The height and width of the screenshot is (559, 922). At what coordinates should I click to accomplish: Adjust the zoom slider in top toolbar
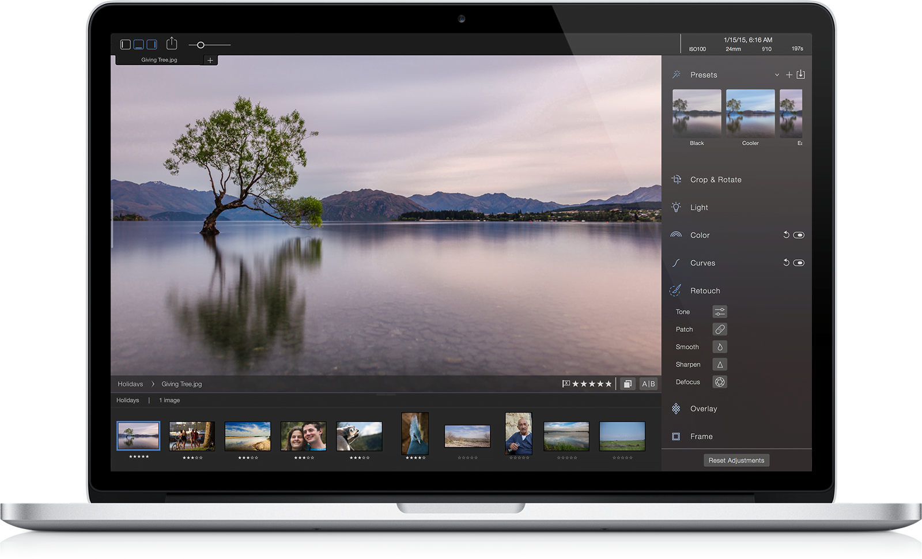point(201,45)
